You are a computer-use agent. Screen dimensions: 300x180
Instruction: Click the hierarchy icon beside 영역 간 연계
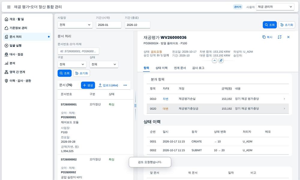coord(6,72)
